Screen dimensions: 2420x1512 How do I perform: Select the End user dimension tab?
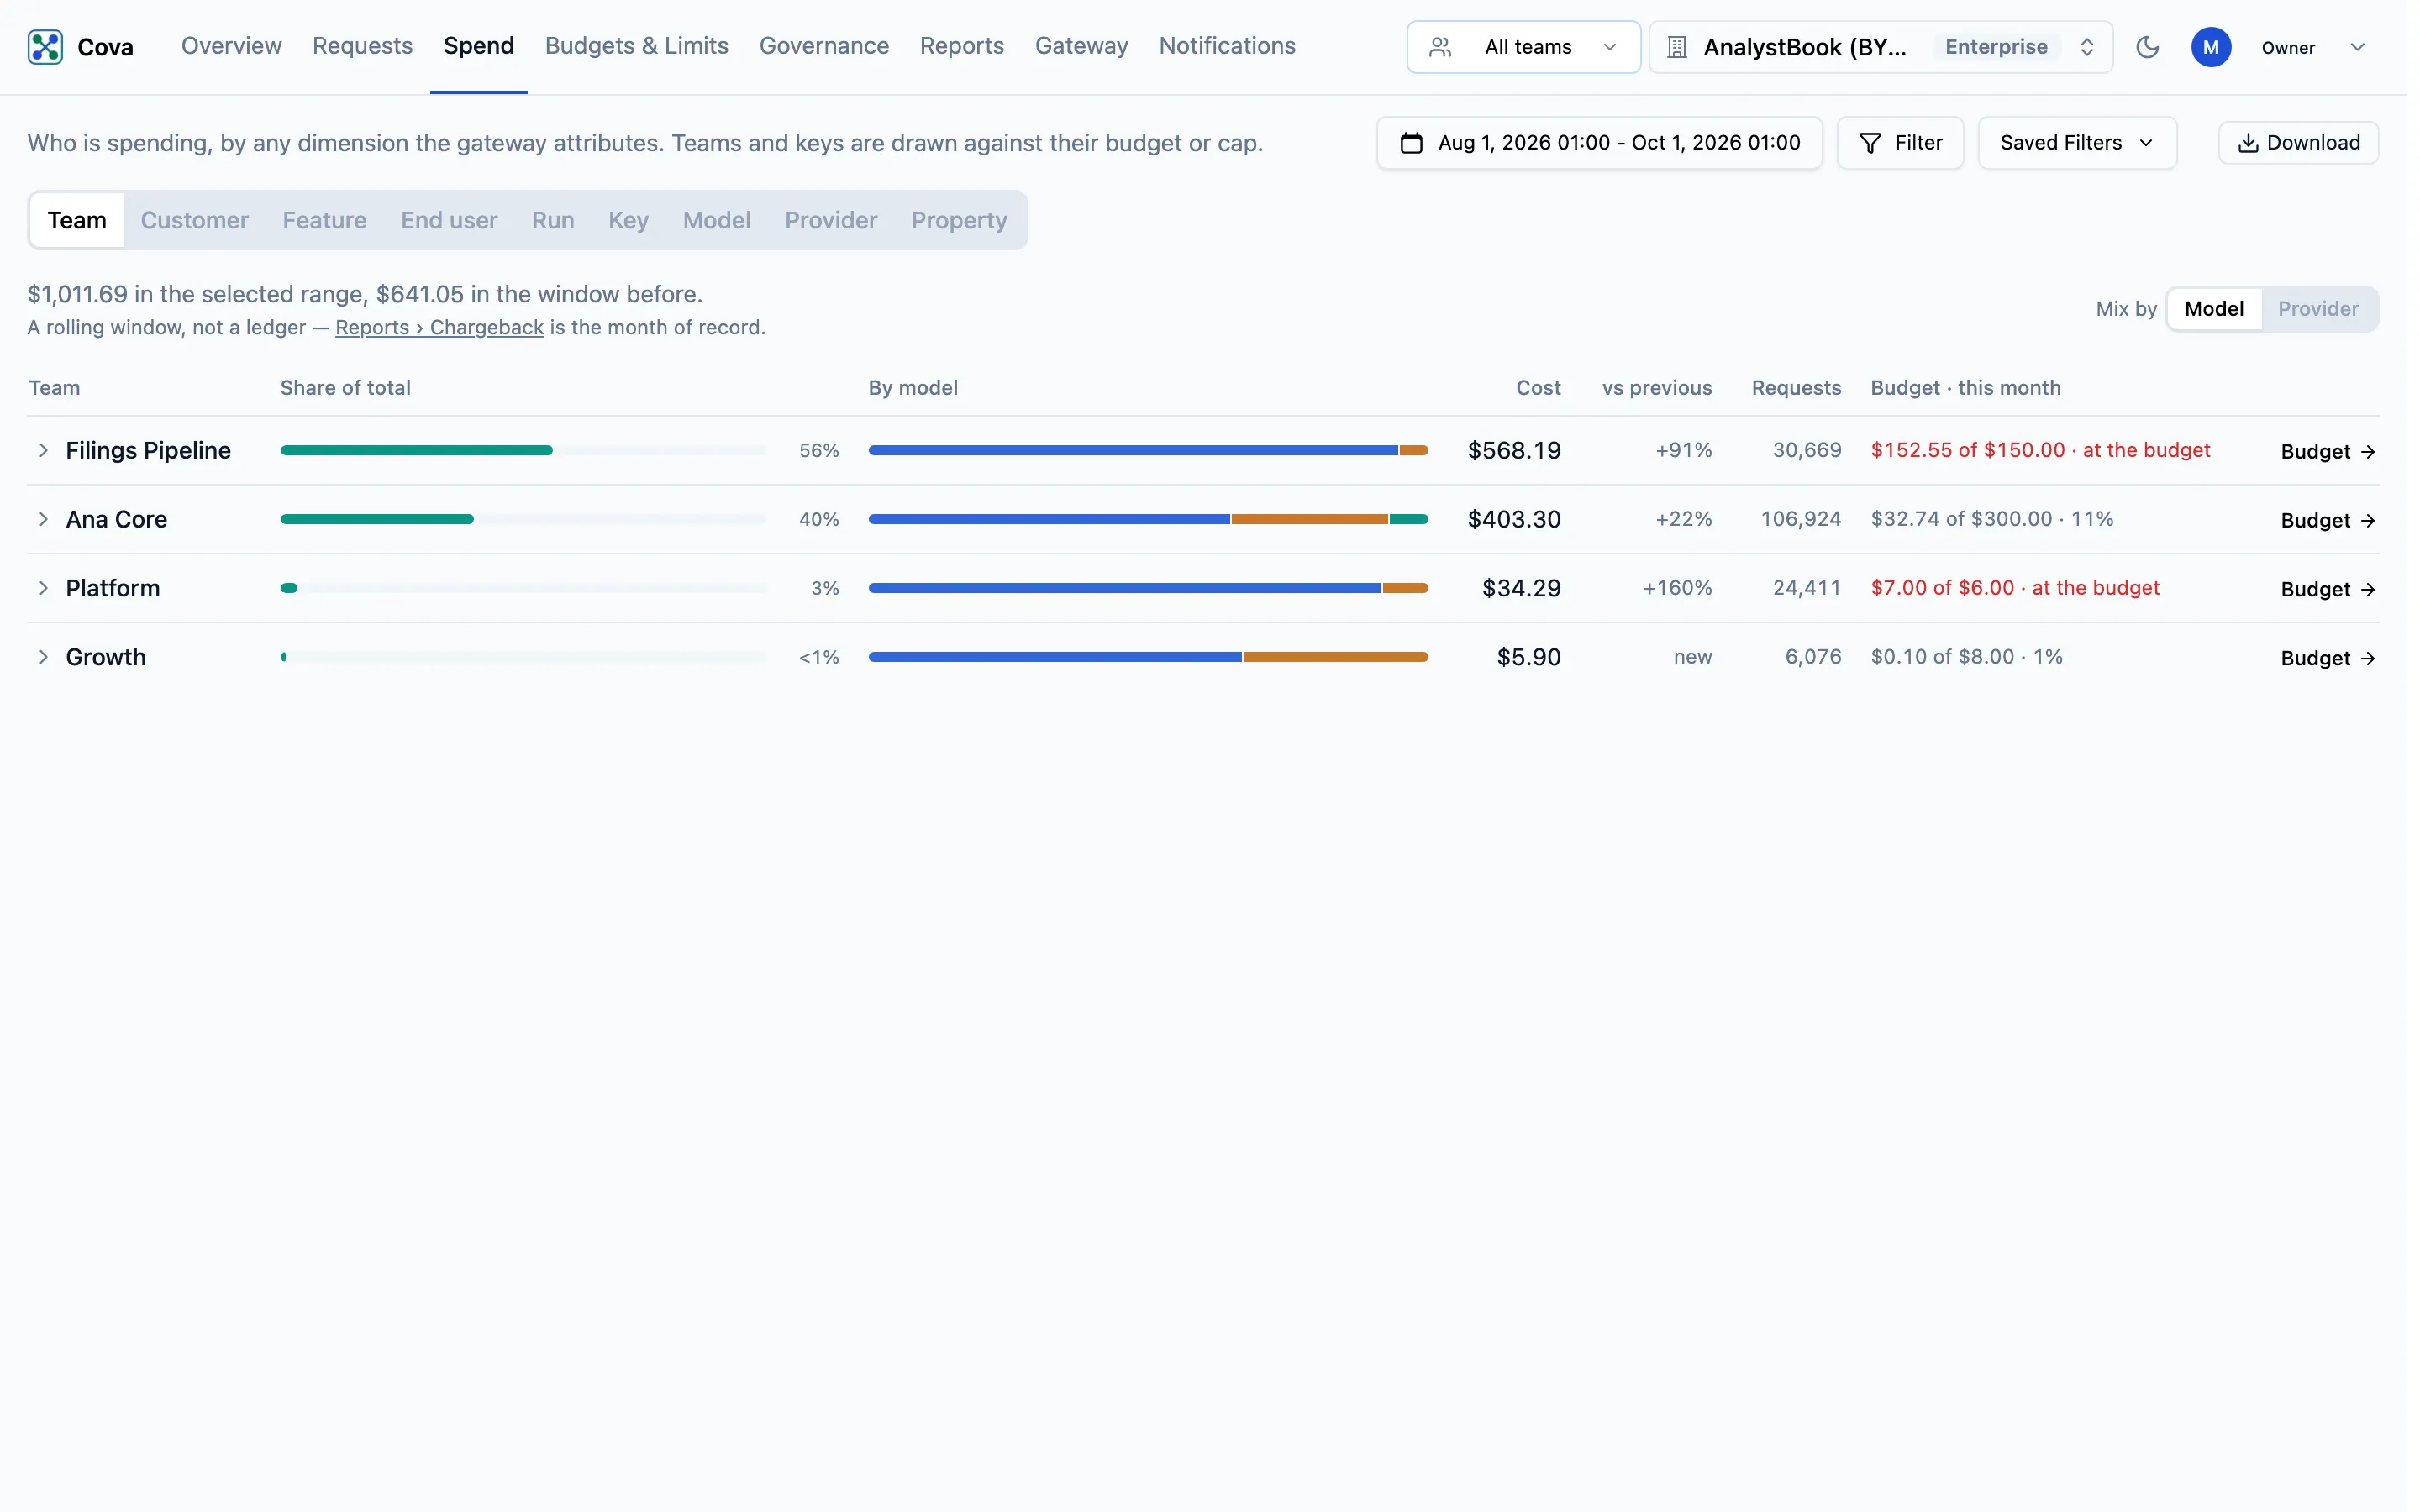(x=449, y=220)
